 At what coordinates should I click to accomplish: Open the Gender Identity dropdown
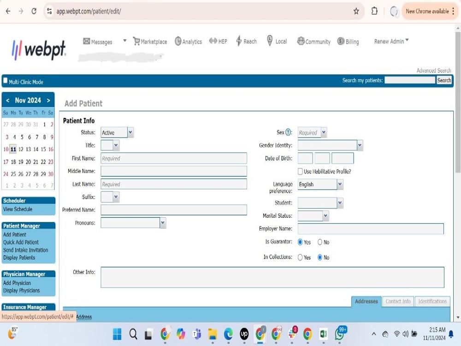click(330, 145)
